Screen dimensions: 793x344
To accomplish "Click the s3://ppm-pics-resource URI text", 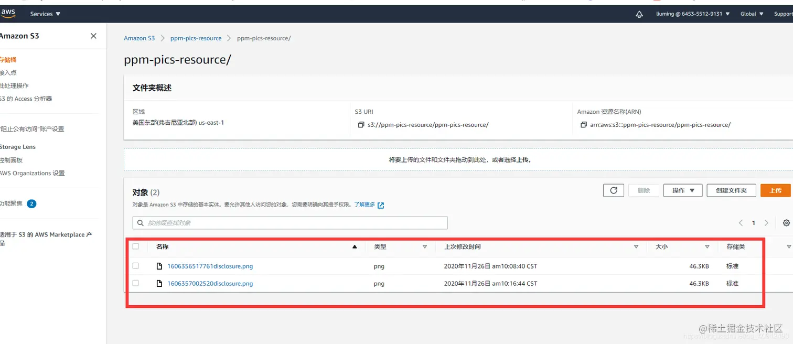I will [428, 125].
